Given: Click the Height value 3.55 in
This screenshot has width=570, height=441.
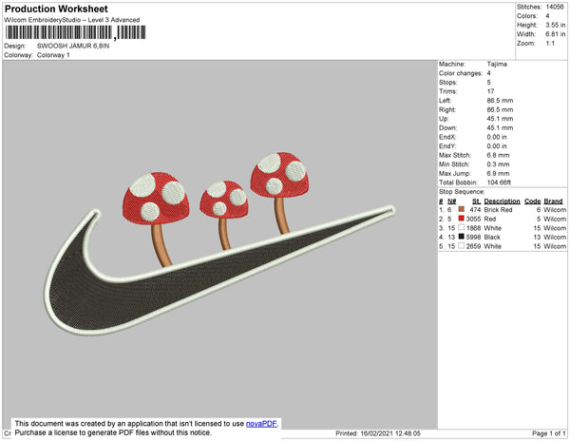Looking at the screenshot, I should (x=555, y=25).
